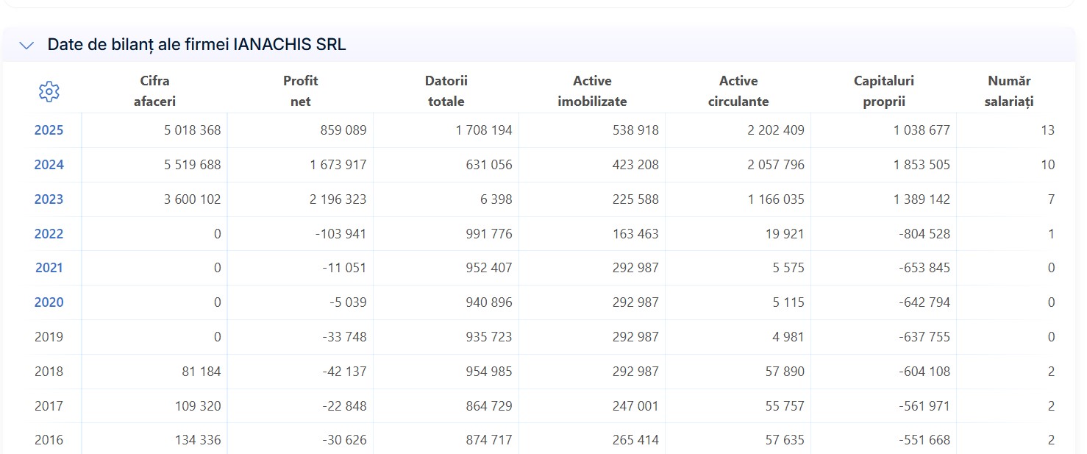Select employee count 7 for 2023
1087x454 pixels.
[x=1052, y=199]
